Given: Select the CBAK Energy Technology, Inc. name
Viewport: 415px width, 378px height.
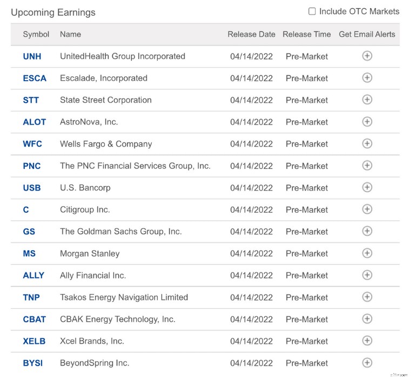Looking at the screenshot, I should pyautogui.click(x=118, y=319).
